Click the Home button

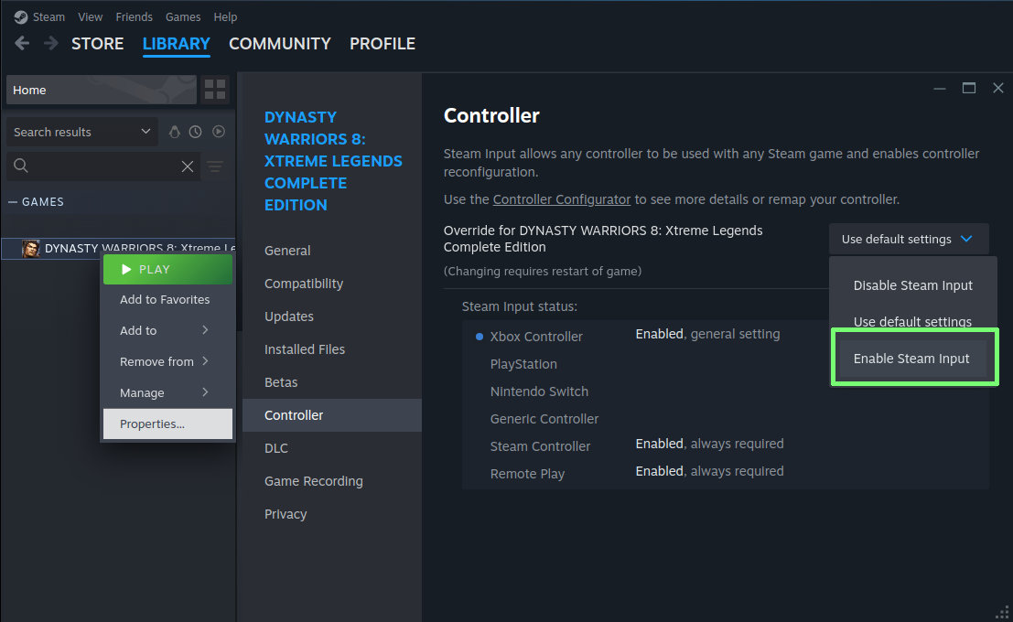[102, 90]
